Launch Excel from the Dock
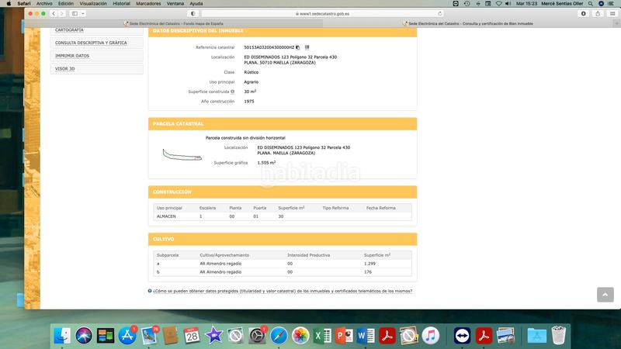The width and height of the screenshot is (621, 349). pos(322,336)
